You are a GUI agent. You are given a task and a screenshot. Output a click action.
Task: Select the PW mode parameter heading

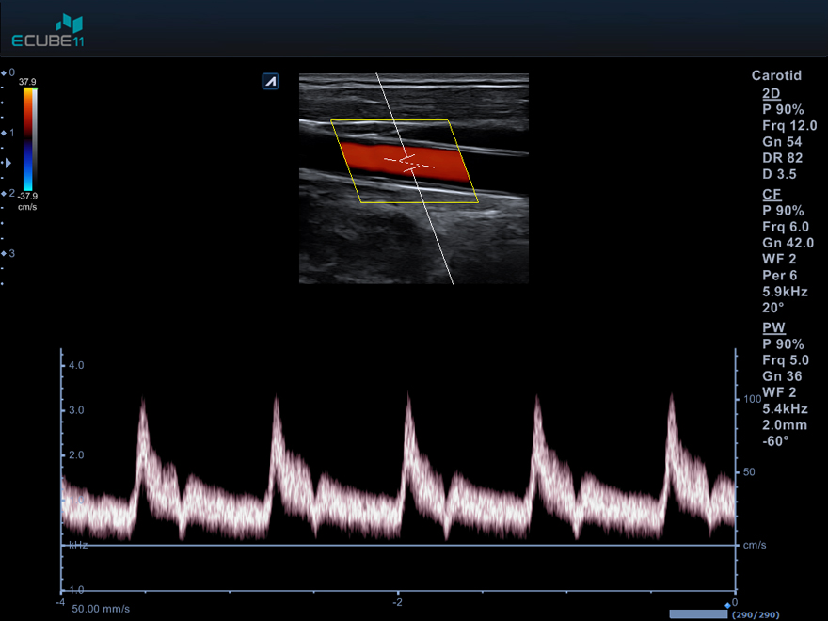[x=772, y=327]
